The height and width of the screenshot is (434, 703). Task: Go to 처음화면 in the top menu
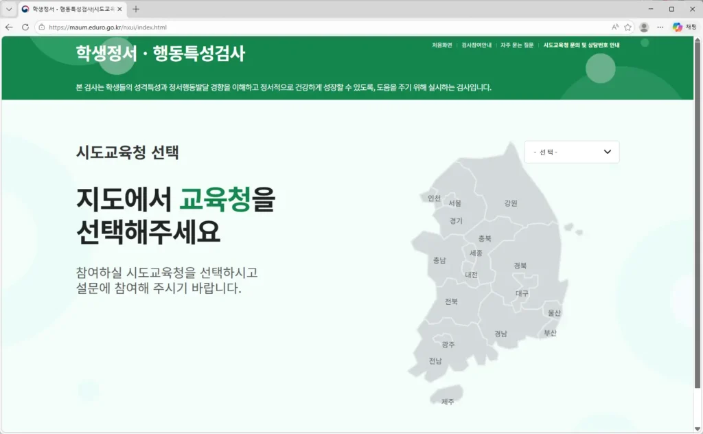(x=441, y=43)
